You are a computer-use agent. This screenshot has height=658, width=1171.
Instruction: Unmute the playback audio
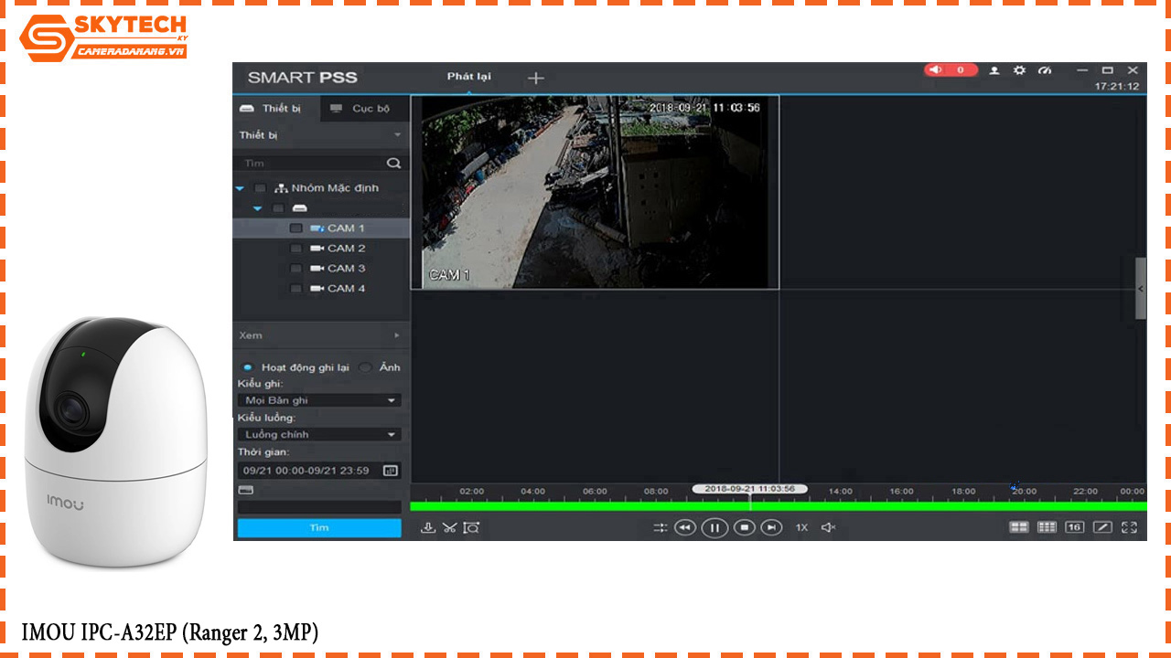[828, 527]
